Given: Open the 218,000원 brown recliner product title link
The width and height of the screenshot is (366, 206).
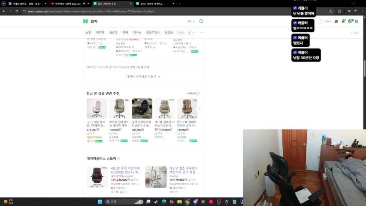Looking at the screenshot, I should 125,170.
